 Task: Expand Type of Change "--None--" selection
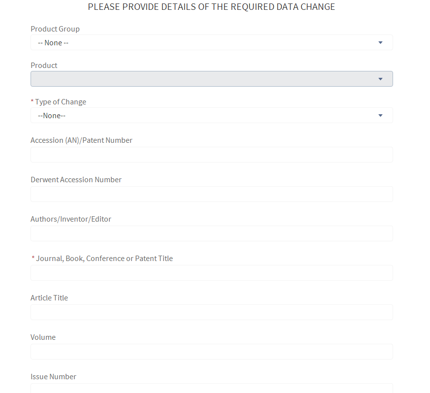click(197, 116)
